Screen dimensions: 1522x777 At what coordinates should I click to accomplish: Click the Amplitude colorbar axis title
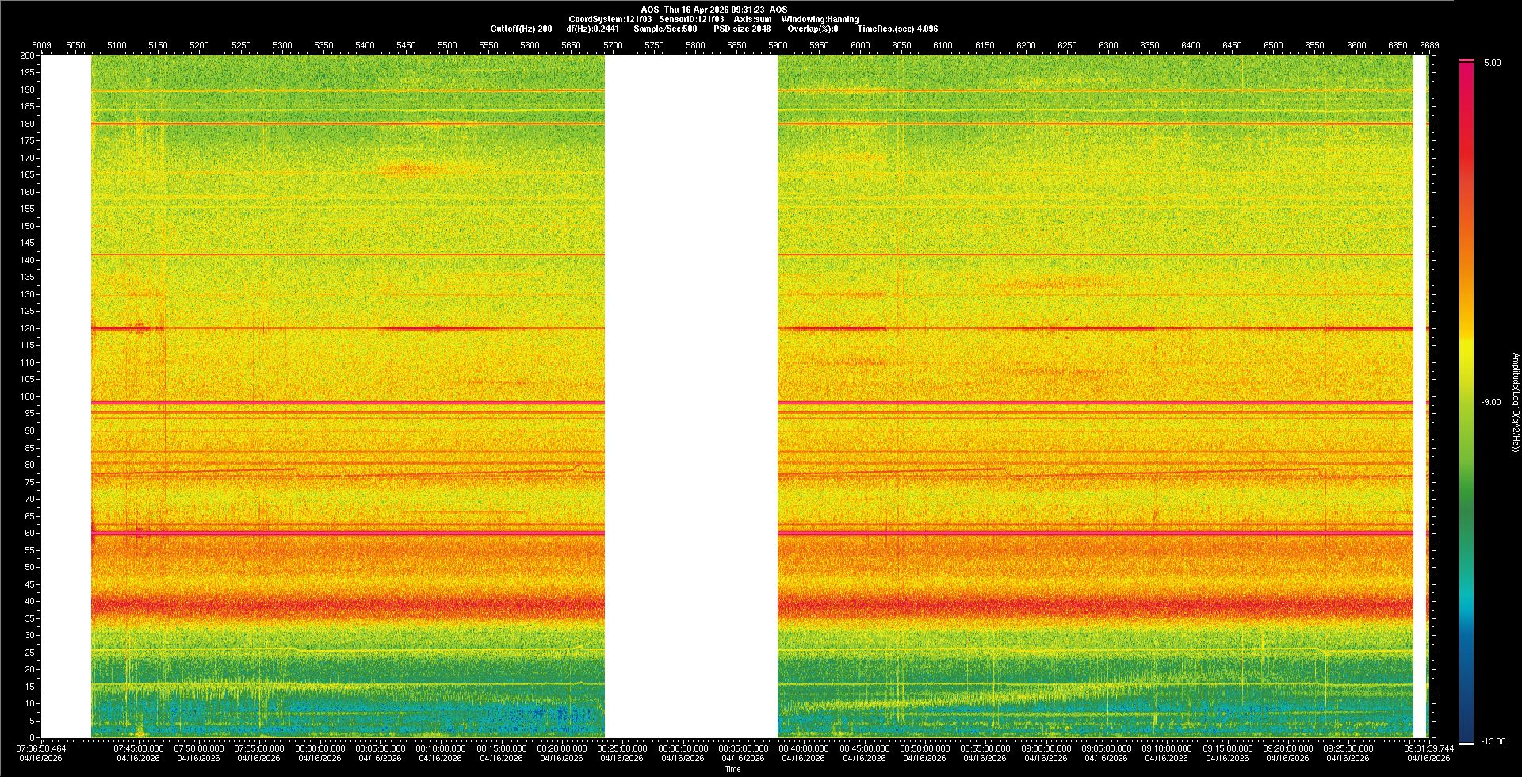[x=1515, y=402]
